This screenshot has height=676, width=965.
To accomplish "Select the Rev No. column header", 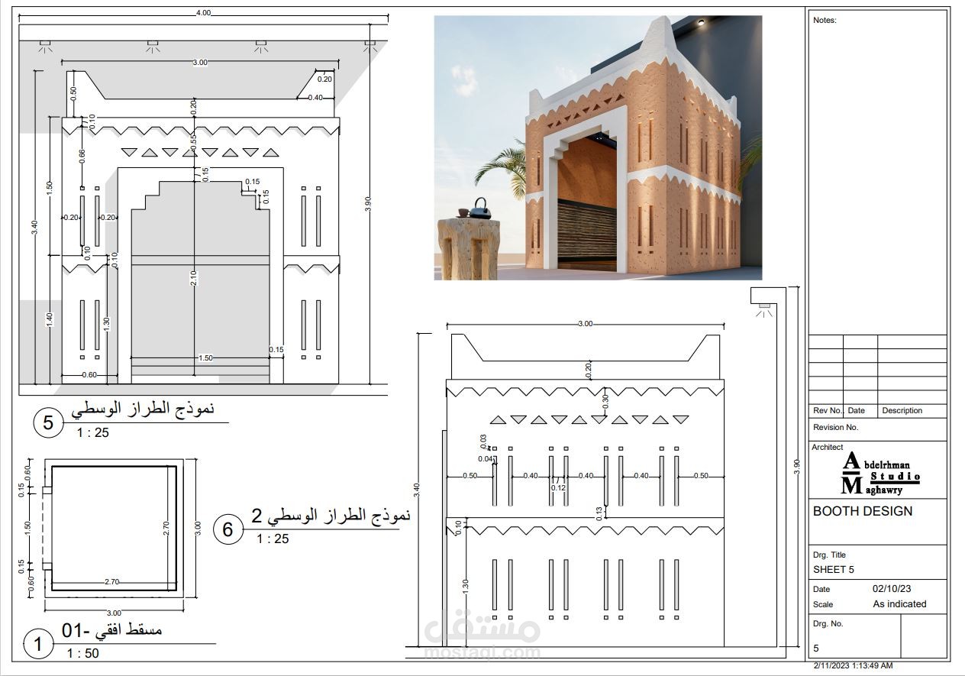I will (827, 410).
